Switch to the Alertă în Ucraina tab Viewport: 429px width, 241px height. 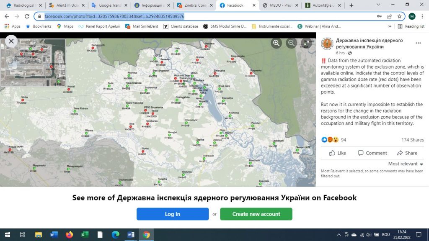click(67, 5)
